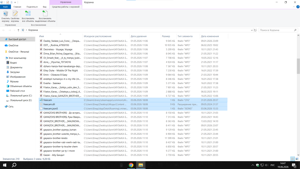The width and height of the screenshot is (300, 169).
Task: Go up one folder level arrow
Action: [18, 30]
